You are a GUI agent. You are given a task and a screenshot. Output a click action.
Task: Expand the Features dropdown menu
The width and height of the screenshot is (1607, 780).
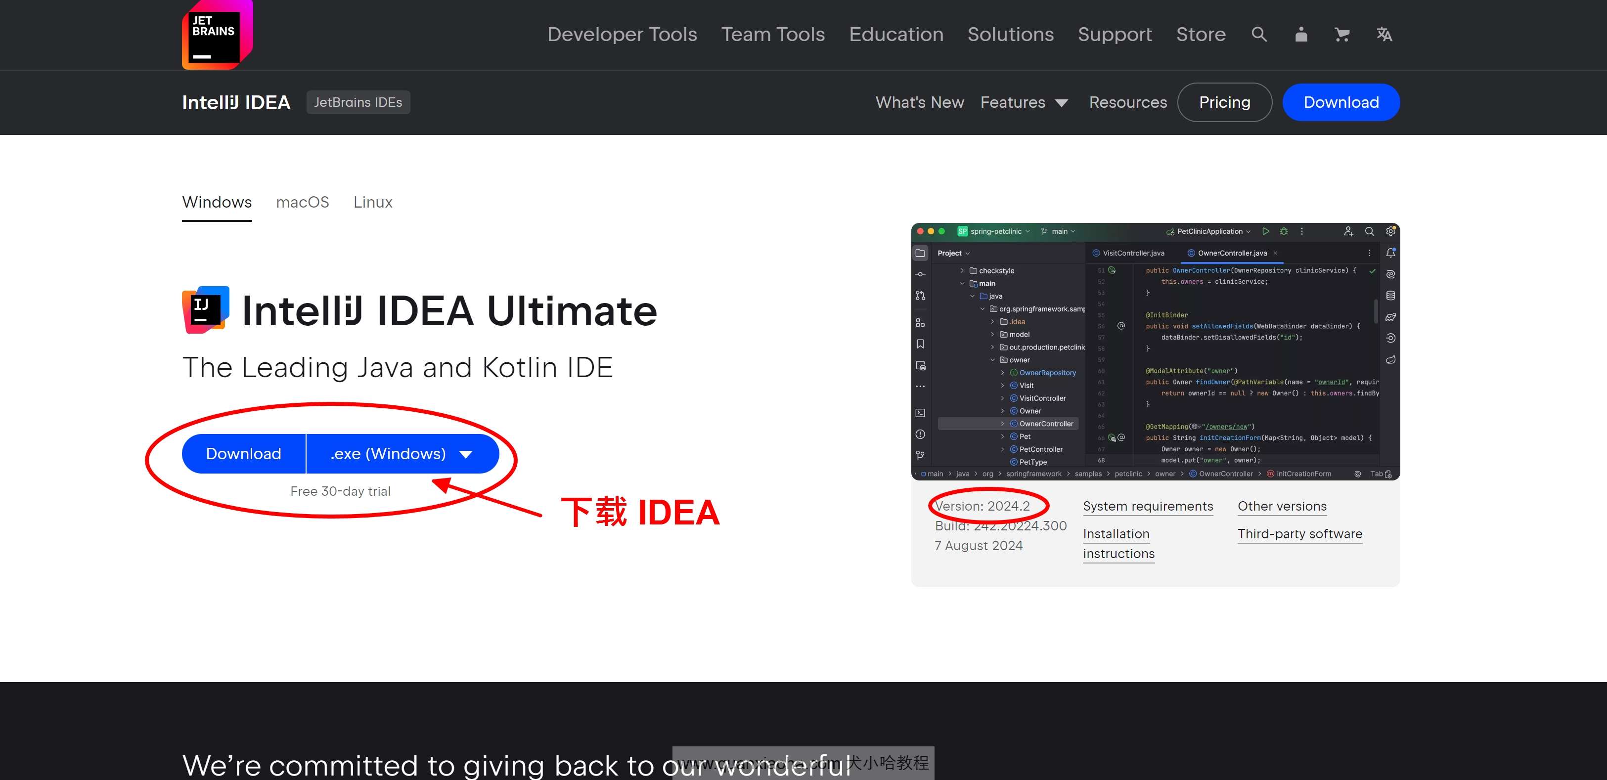click(1024, 102)
